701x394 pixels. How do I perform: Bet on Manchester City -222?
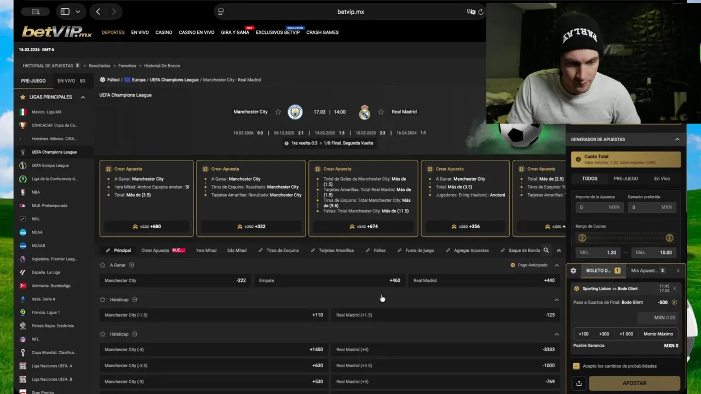point(175,280)
